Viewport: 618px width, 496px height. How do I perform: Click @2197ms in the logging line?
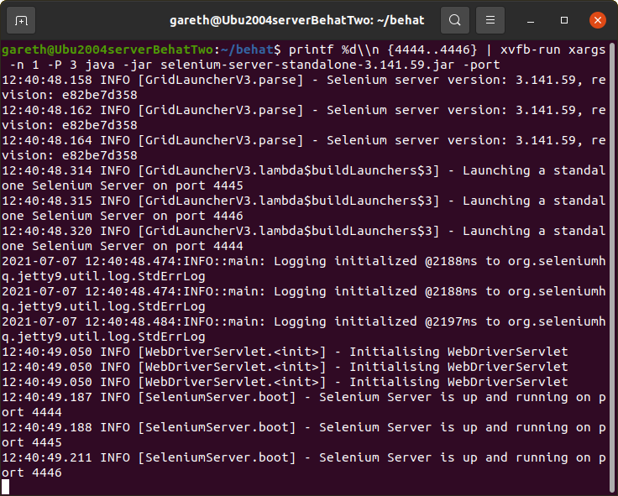click(x=451, y=321)
